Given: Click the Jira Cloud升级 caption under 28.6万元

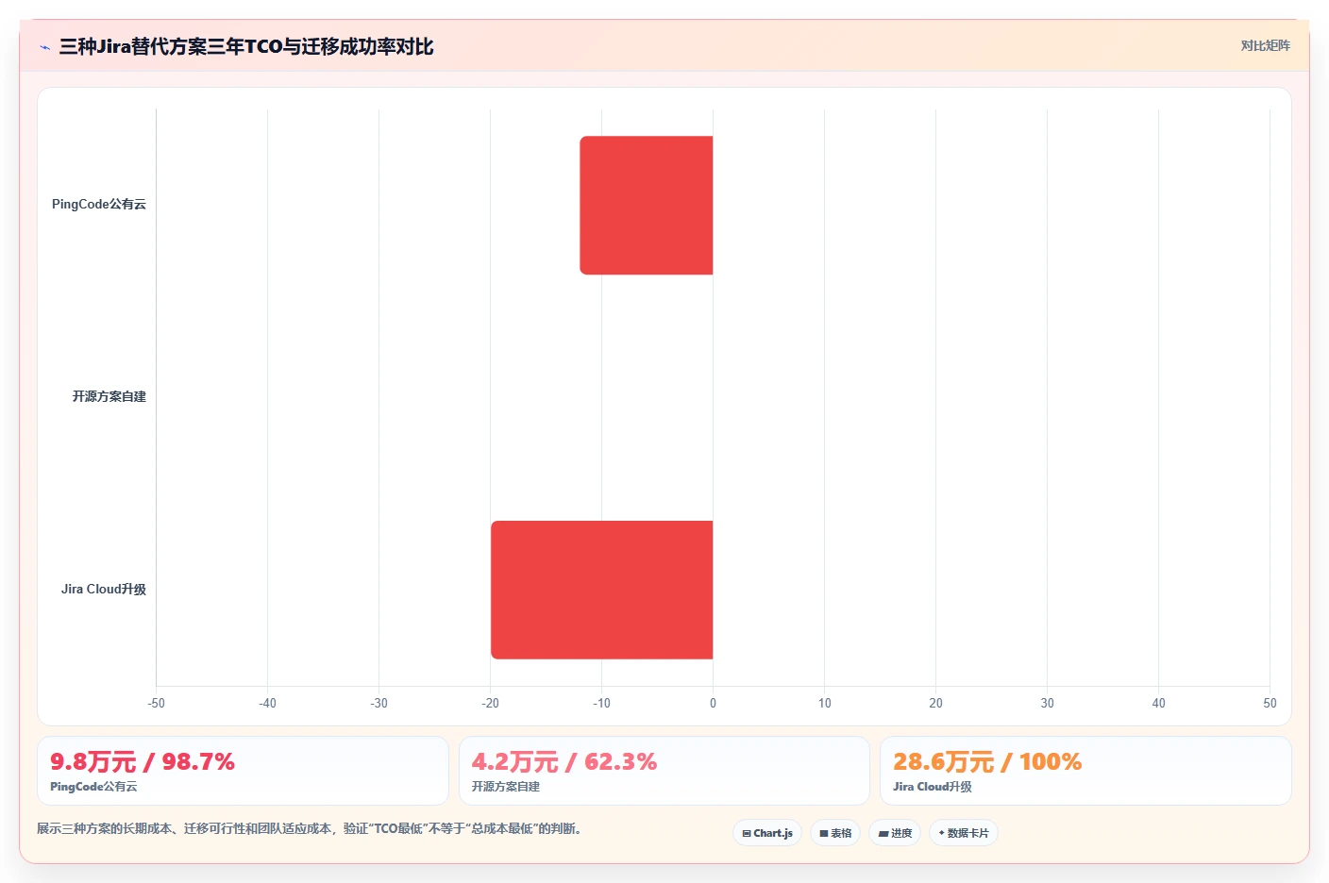Looking at the screenshot, I should [x=933, y=787].
